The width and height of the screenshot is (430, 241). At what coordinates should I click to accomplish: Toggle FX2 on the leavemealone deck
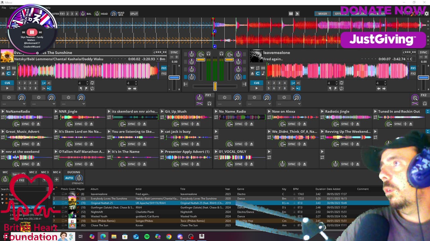(x=413, y=74)
